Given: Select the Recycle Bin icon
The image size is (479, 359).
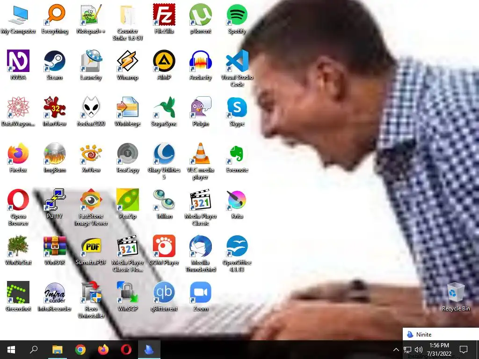Looking at the screenshot, I should [456, 296].
